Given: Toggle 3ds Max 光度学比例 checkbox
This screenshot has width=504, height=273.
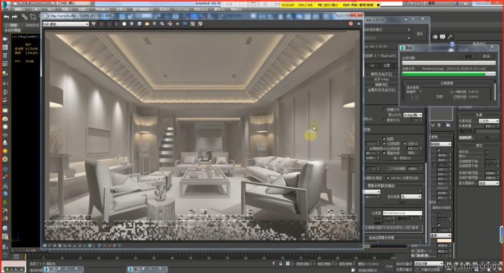Looking at the screenshot, I should pyautogui.click(x=388, y=178).
